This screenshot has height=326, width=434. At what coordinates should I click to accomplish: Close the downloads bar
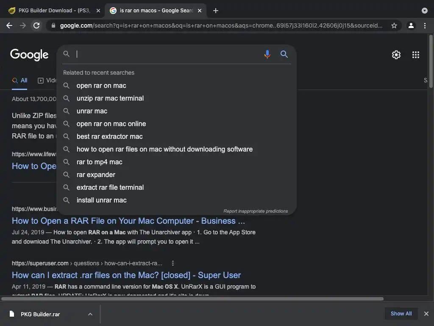pos(426,314)
